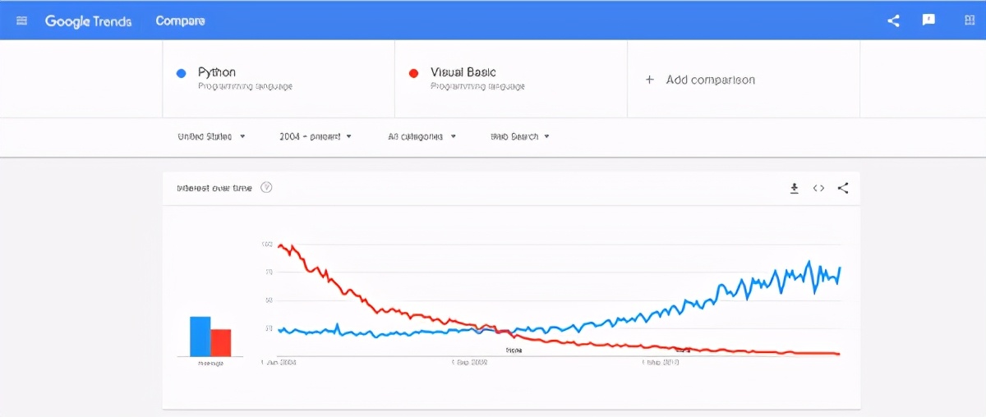Open the Google apps grid icon

(x=965, y=21)
